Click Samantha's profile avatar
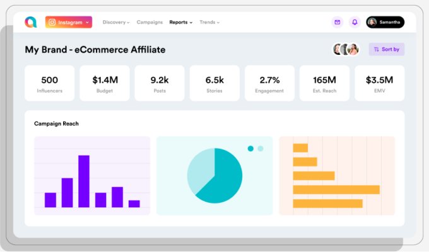 point(372,22)
